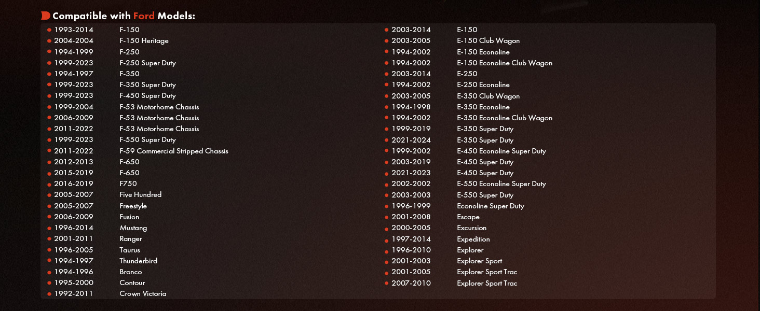Click the year range 1996-2014 for Mustang
760x311 pixels.
(74, 228)
